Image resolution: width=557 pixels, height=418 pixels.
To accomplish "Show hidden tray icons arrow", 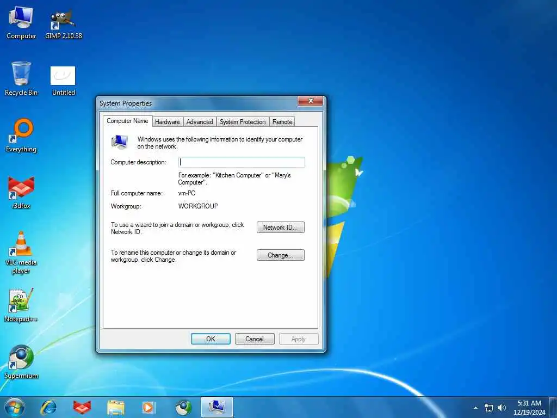I will 475,408.
